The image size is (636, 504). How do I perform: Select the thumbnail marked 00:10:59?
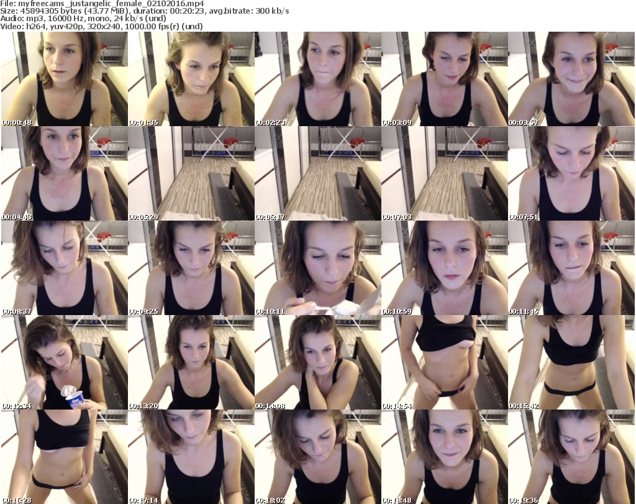(444, 268)
